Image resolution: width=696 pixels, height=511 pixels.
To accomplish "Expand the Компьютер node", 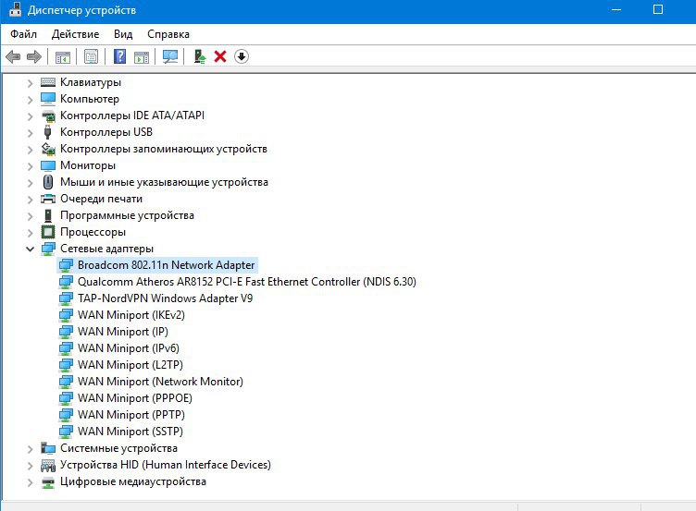I will (x=30, y=99).
